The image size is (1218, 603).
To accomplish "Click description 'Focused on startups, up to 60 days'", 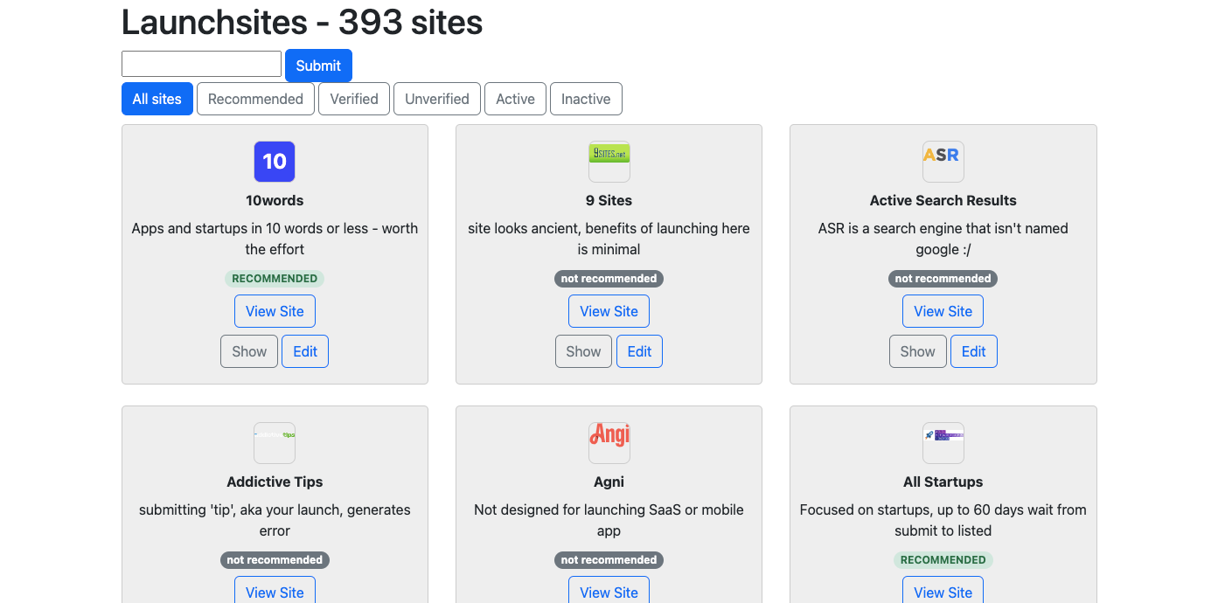I will pos(943,520).
